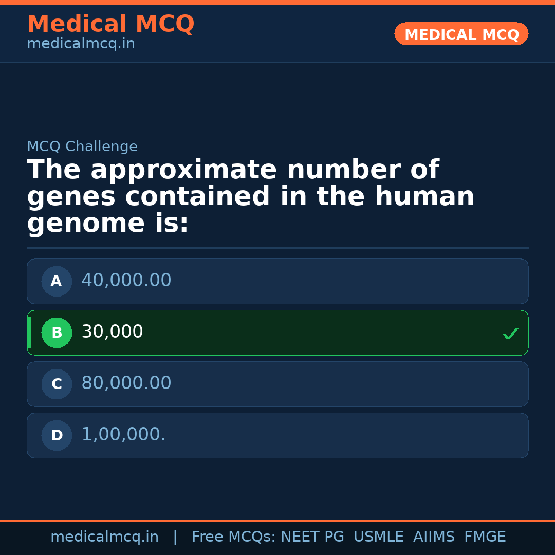
Task: Select the A letter circle
Action: 57,281
